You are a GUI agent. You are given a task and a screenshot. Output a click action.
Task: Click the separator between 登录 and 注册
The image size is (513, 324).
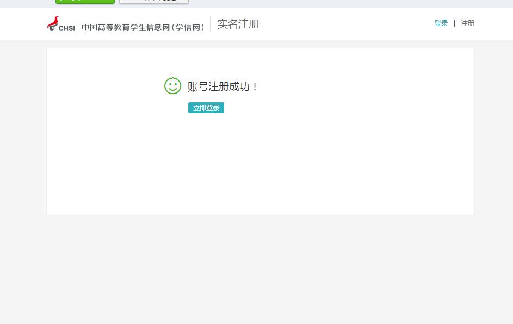[454, 23]
